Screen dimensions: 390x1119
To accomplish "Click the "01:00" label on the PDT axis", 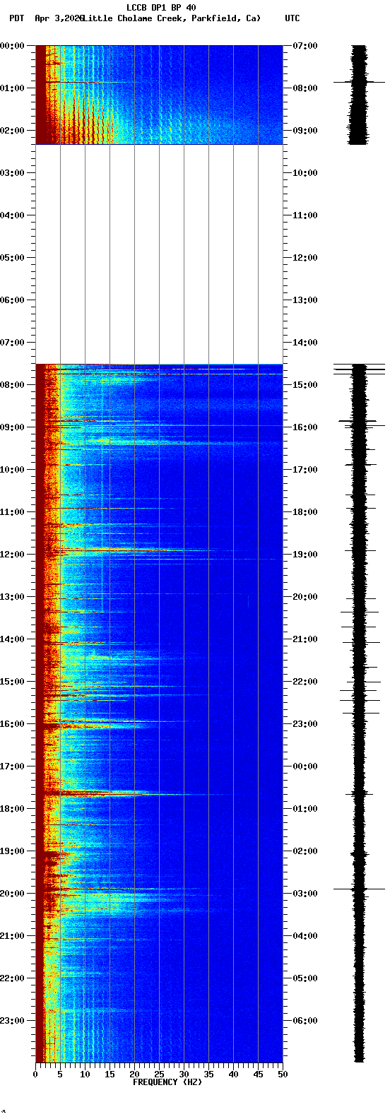I will coord(12,88).
